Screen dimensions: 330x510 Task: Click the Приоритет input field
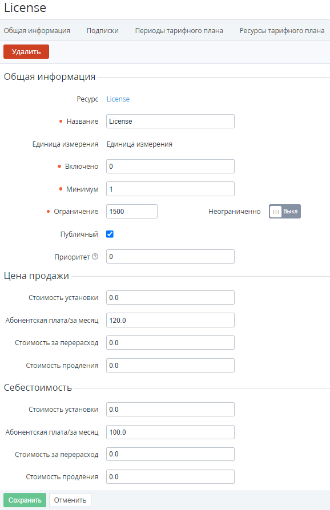click(x=170, y=257)
